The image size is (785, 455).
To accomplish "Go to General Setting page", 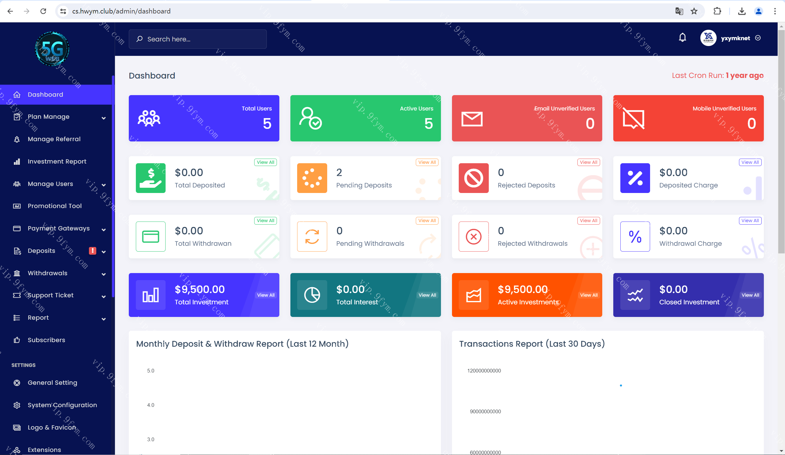I will pos(52,383).
